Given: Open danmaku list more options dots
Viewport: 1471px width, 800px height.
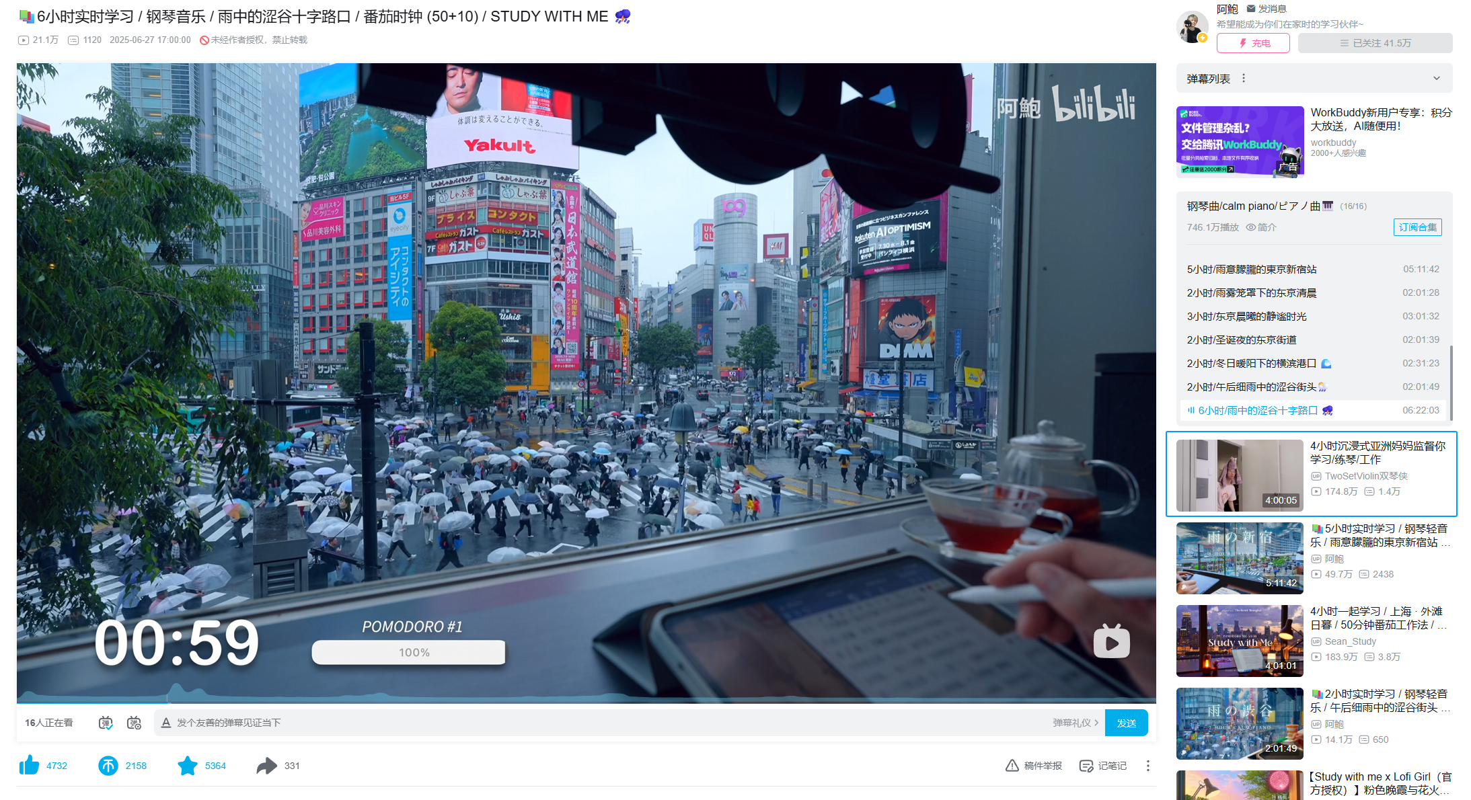Looking at the screenshot, I should 1244,79.
